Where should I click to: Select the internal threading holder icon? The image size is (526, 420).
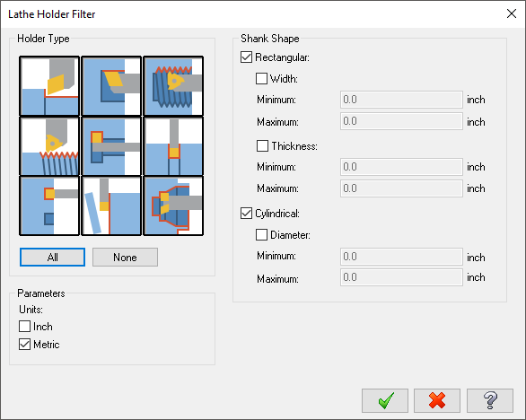tap(173, 86)
